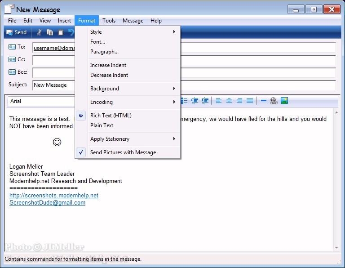Center align text using the toolbar icon
Screen dimensions: 345x268
tap(229, 101)
